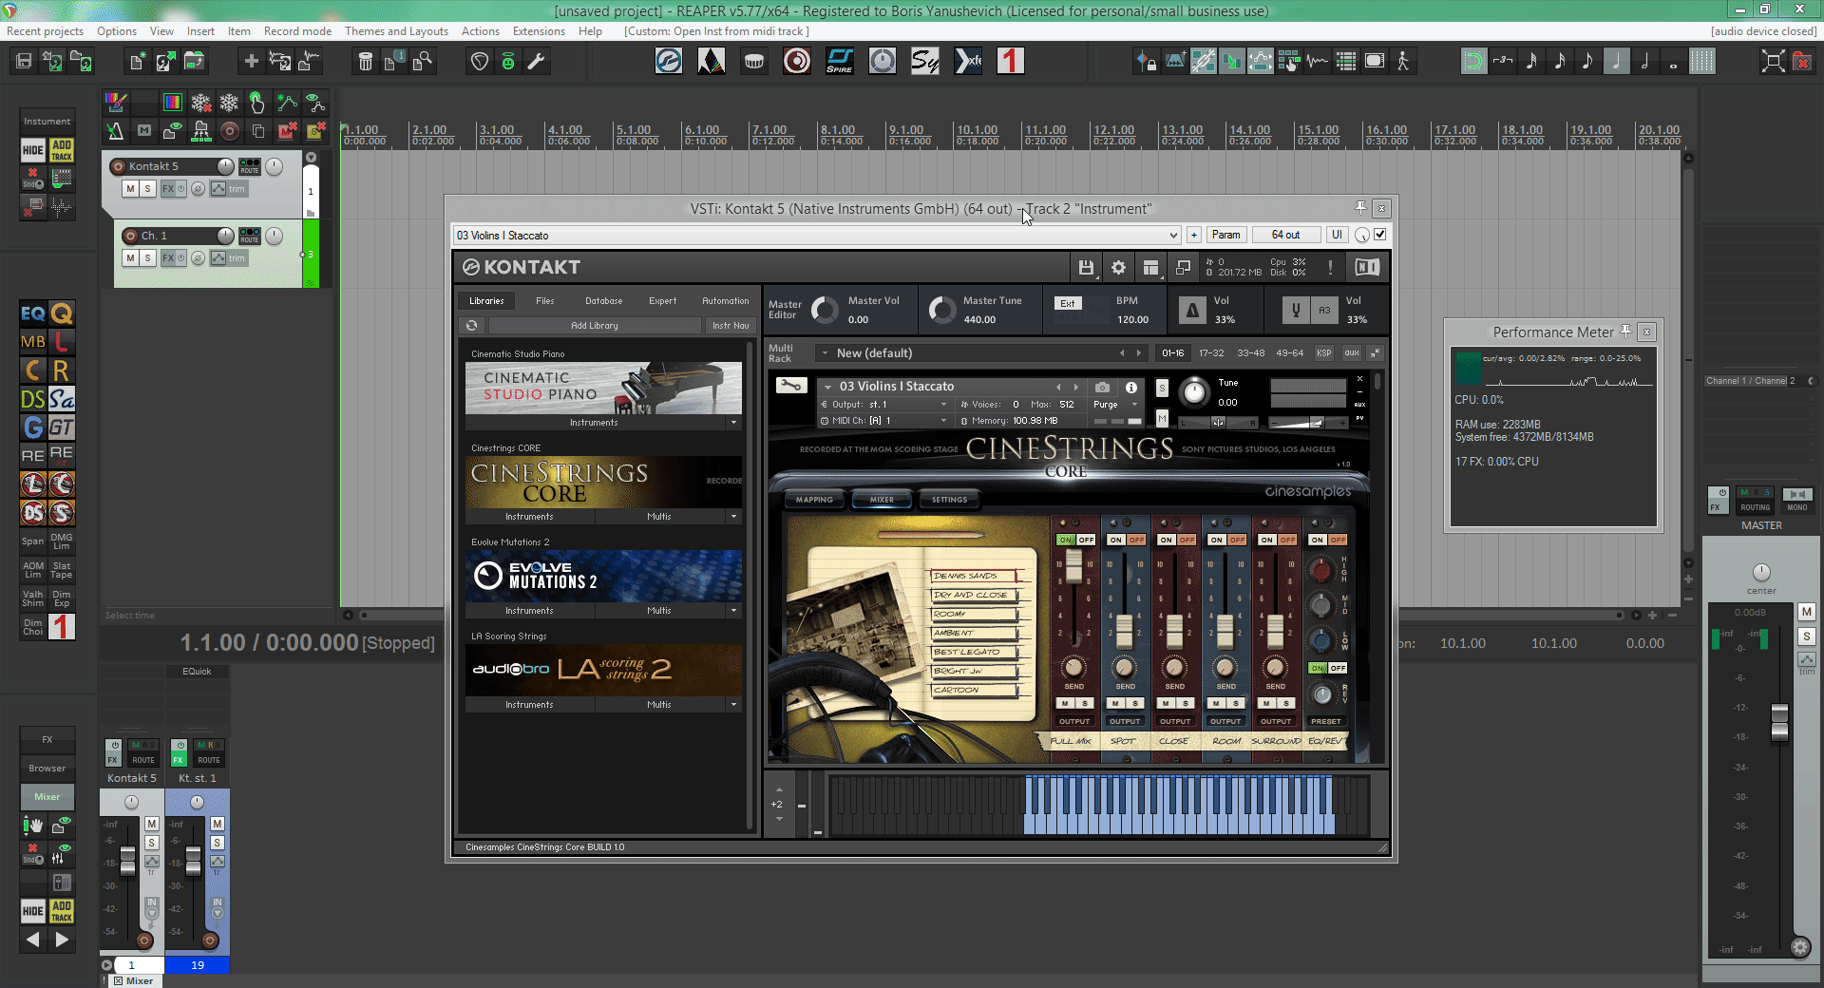1824x988 pixels.
Task: Click the Add Library button
Action: 594,326
